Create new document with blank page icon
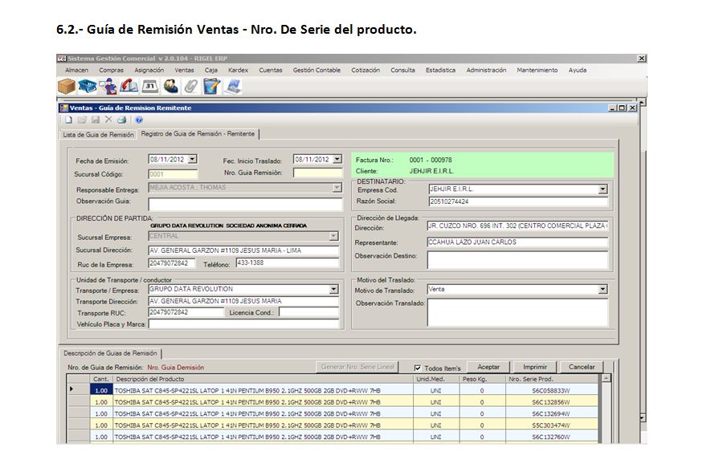The height and width of the screenshot is (476, 707). point(69,120)
